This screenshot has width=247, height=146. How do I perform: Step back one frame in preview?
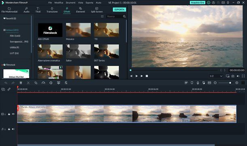[131, 76]
